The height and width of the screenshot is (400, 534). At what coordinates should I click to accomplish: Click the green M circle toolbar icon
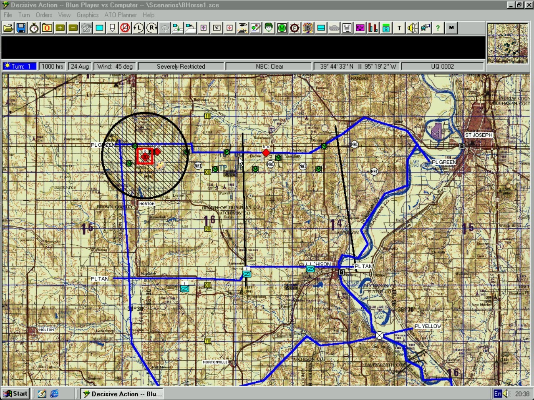[x=282, y=28]
